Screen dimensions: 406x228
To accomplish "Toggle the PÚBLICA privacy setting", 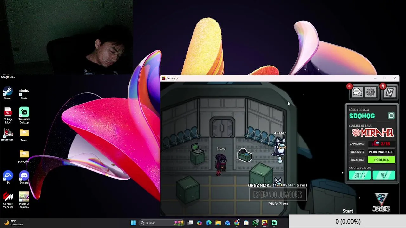I will tap(381, 160).
